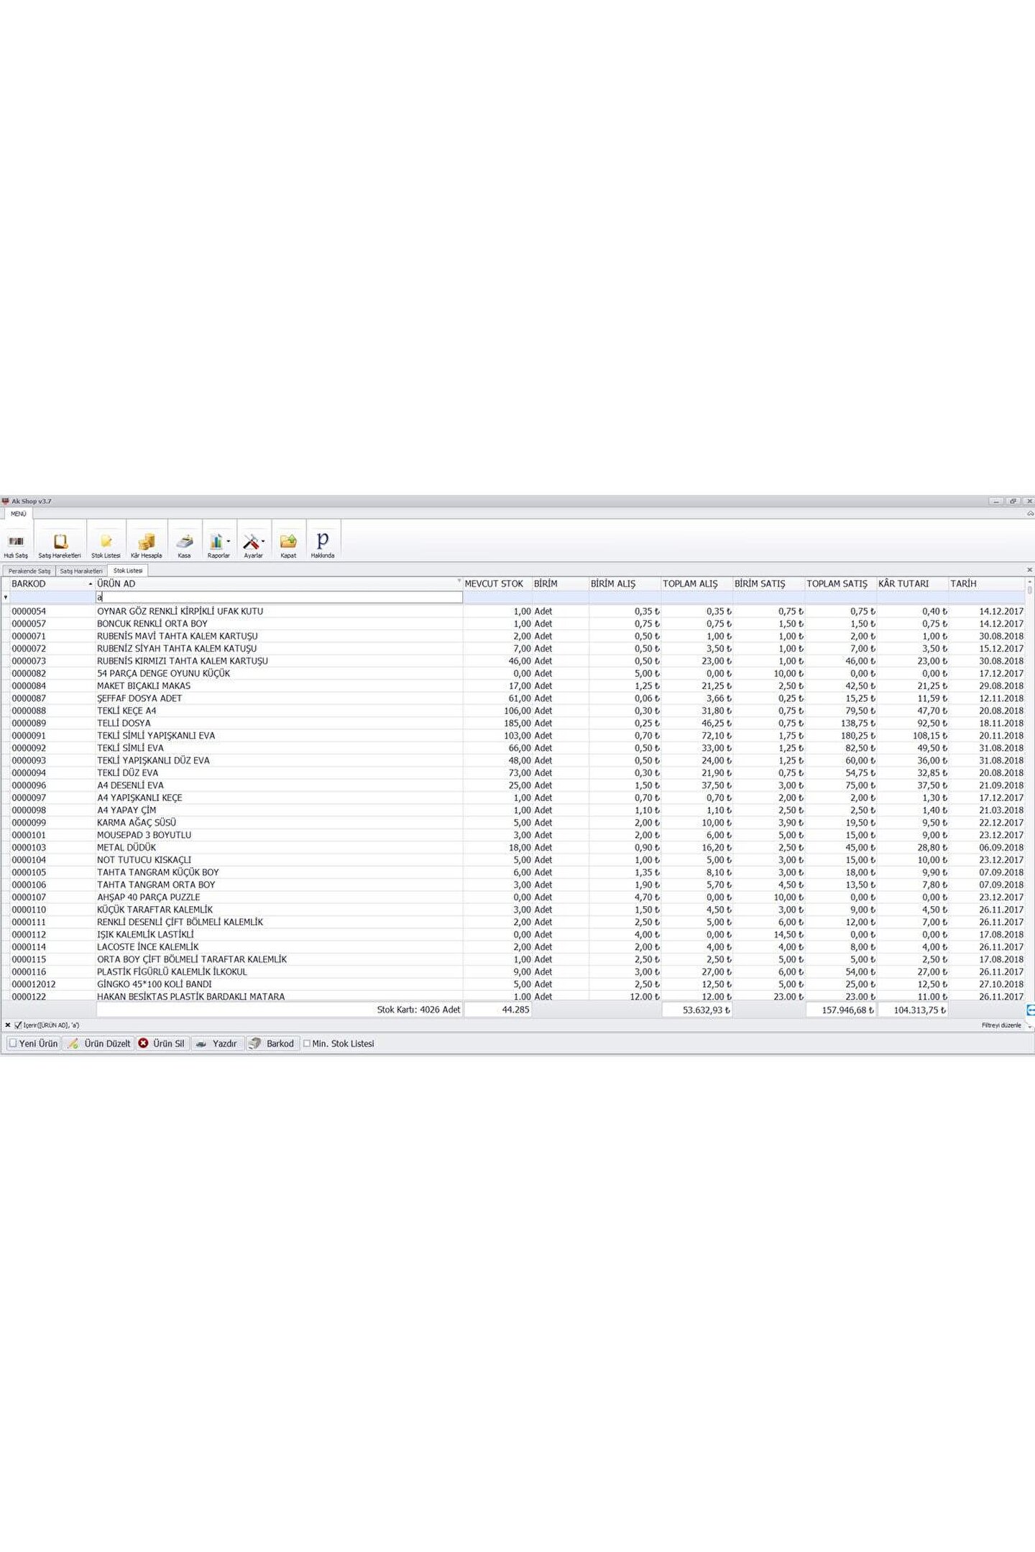Click the ÜRÜN AD filter input field
The width and height of the screenshot is (1035, 1552).
pyautogui.click(x=280, y=597)
